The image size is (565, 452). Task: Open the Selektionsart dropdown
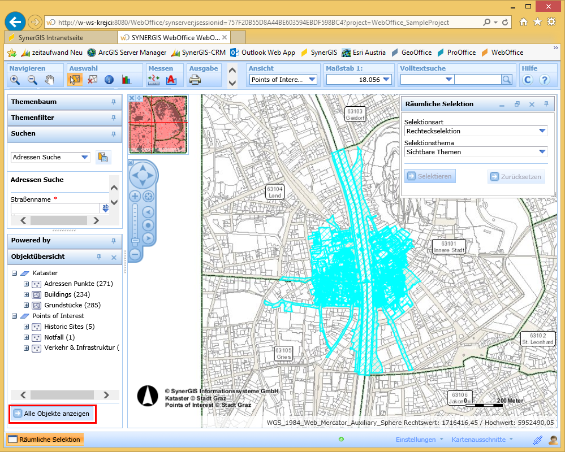click(542, 131)
